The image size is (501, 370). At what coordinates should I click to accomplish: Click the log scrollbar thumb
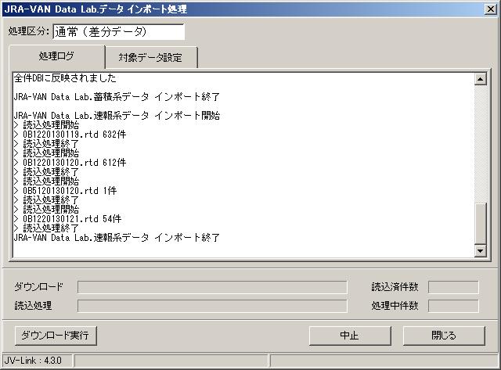480,224
